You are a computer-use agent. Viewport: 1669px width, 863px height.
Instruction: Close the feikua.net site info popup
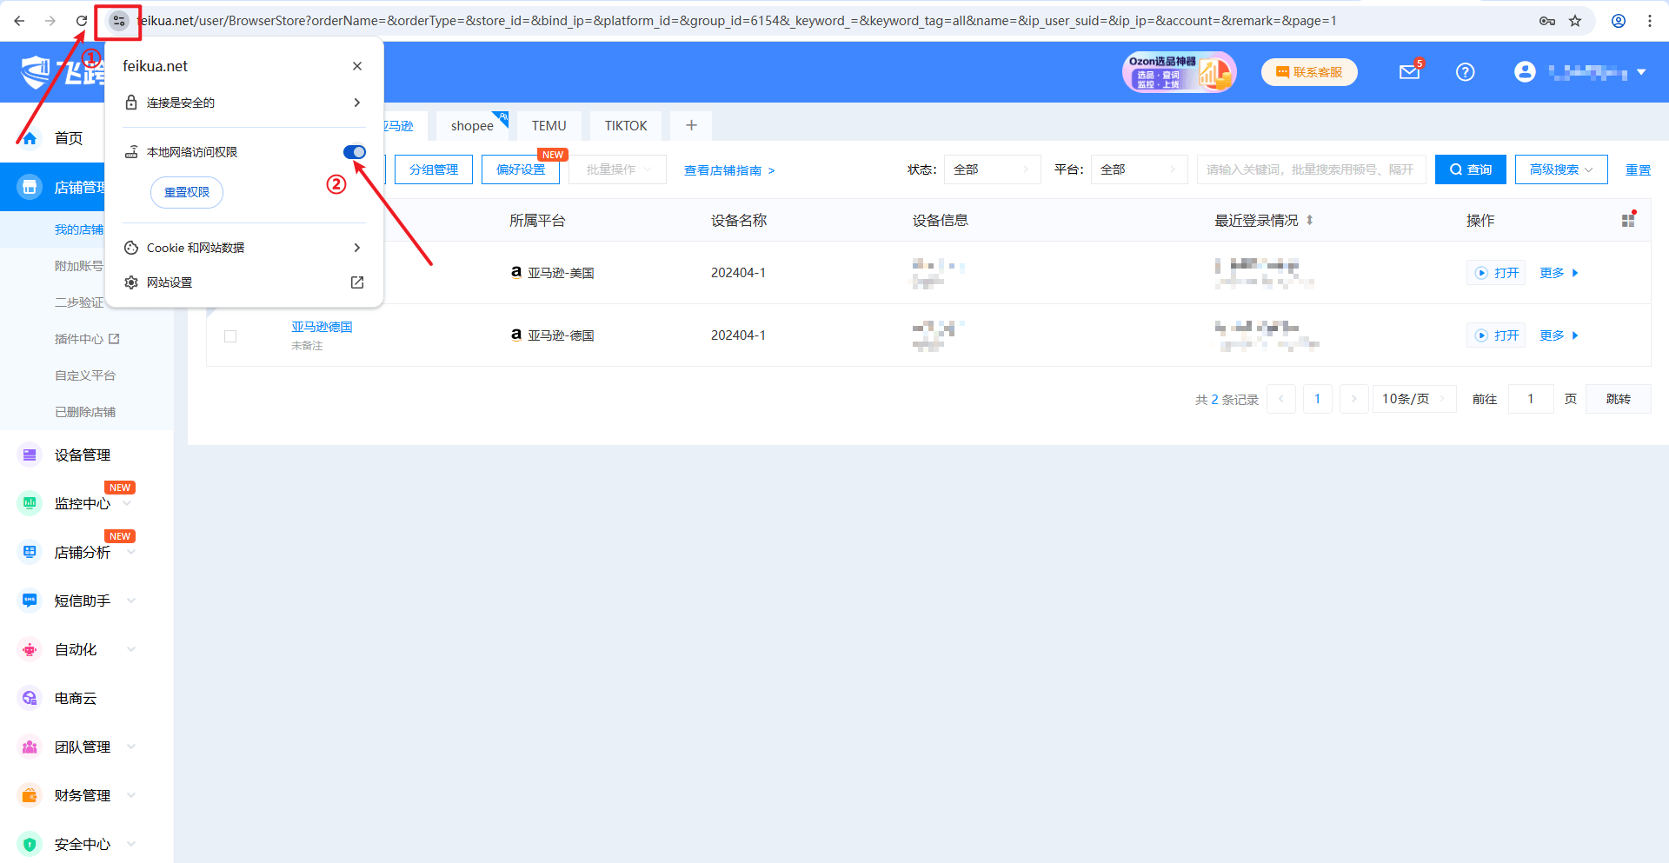click(x=357, y=66)
